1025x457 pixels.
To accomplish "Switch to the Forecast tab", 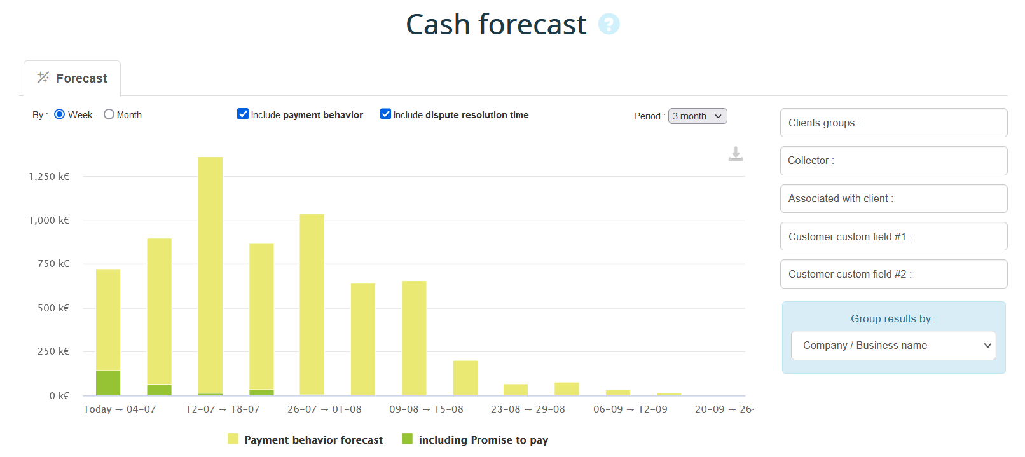I will click(72, 78).
